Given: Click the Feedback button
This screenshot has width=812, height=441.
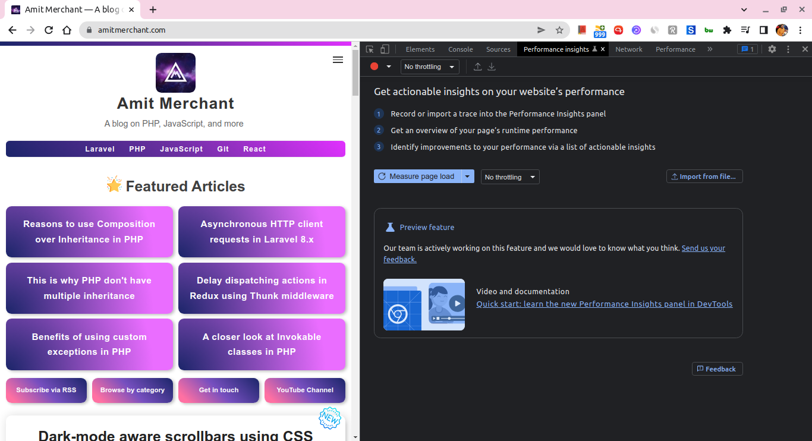Looking at the screenshot, I should [x=717, y=369].
